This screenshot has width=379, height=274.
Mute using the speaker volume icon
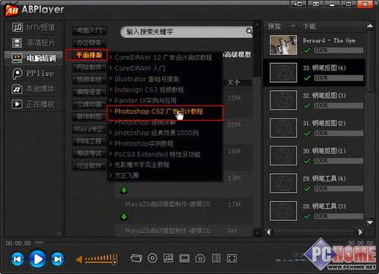click(x=80, y=260)
